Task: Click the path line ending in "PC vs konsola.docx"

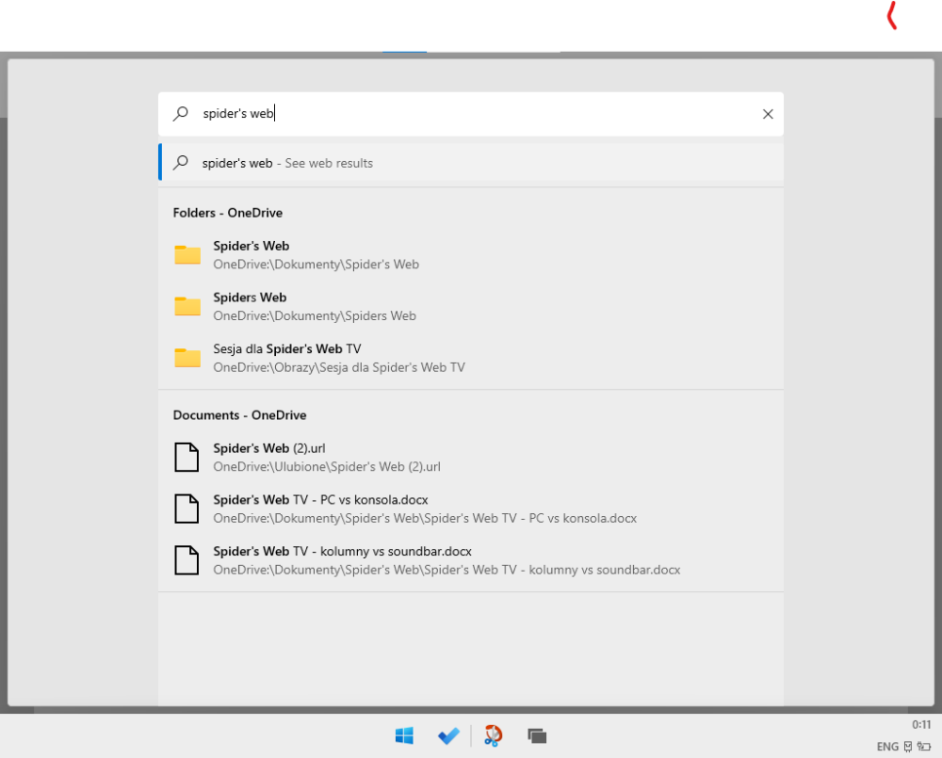Action: [425, 518]
